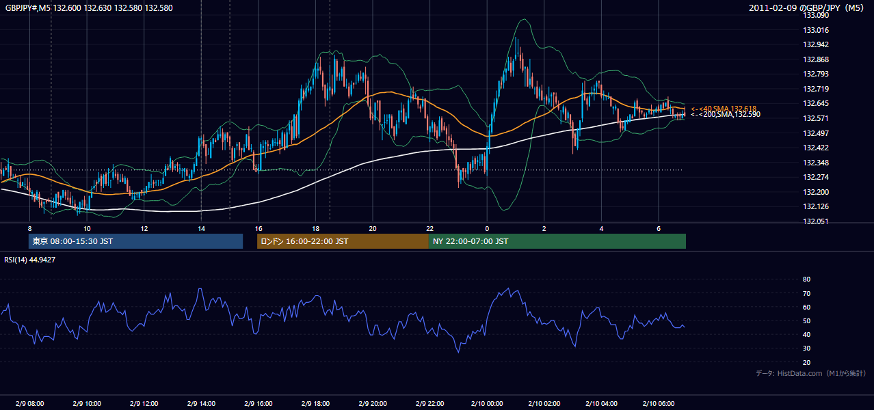Click the 2011-02-09 のGBP/JPY (M5) title
The height and width of the screenshot is (410, 874).
point(808,8)
